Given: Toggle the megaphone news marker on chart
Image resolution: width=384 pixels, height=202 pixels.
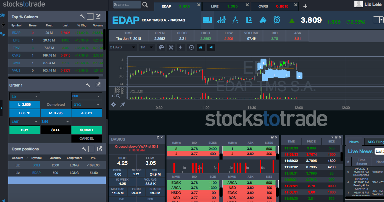Looking at the screenshot, I should point(211,47).
